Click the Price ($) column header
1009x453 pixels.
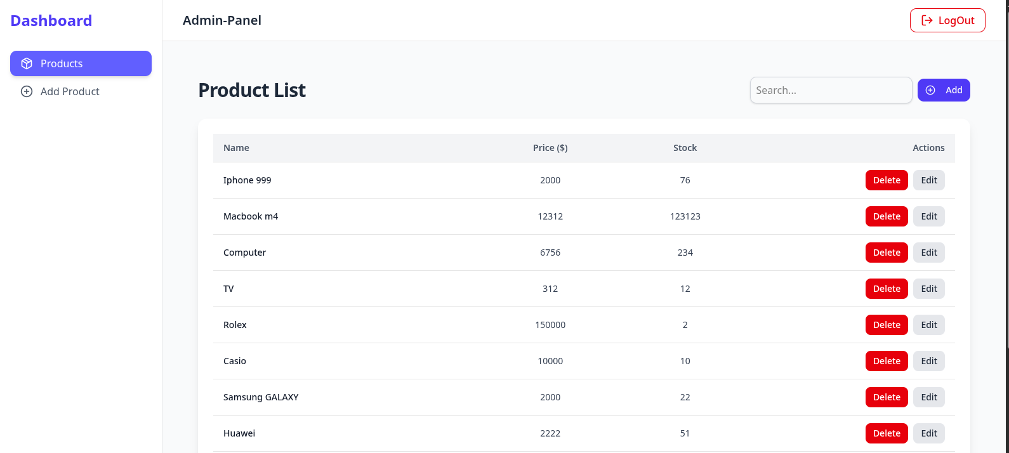(550, 148)
